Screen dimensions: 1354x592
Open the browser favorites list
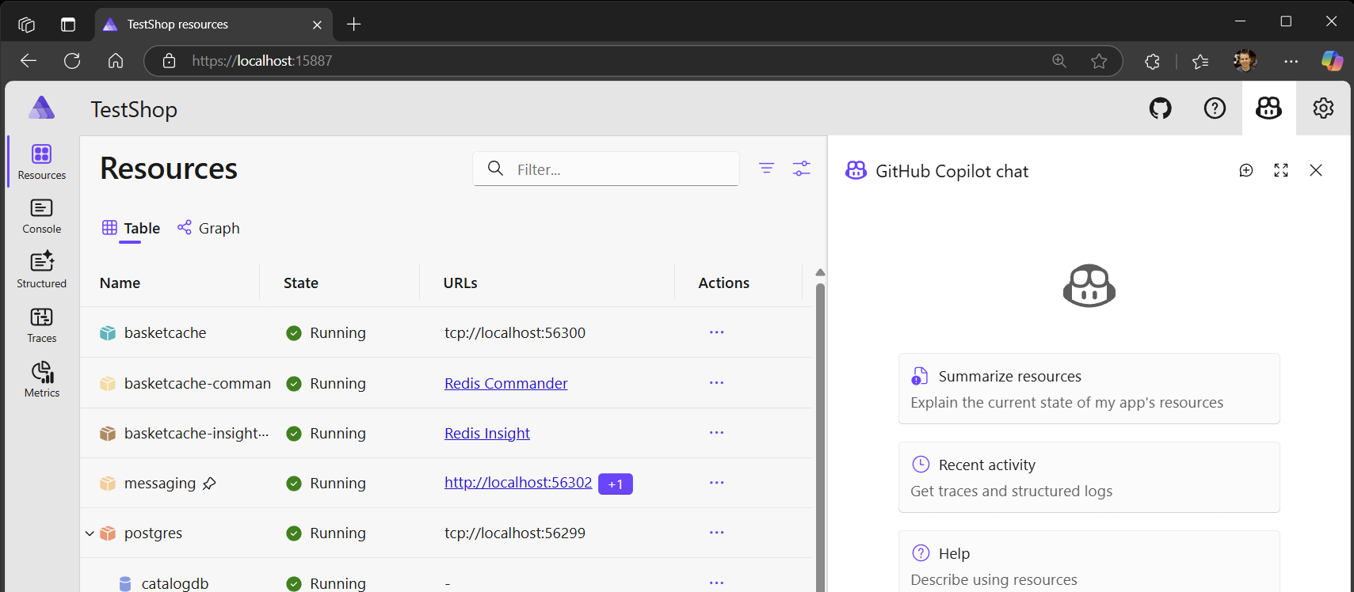[x=1200, y=61]
